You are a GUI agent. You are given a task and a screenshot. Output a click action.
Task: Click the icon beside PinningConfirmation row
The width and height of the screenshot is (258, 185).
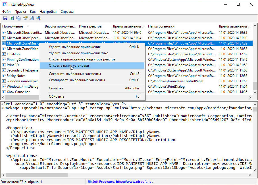coord(4,60)
